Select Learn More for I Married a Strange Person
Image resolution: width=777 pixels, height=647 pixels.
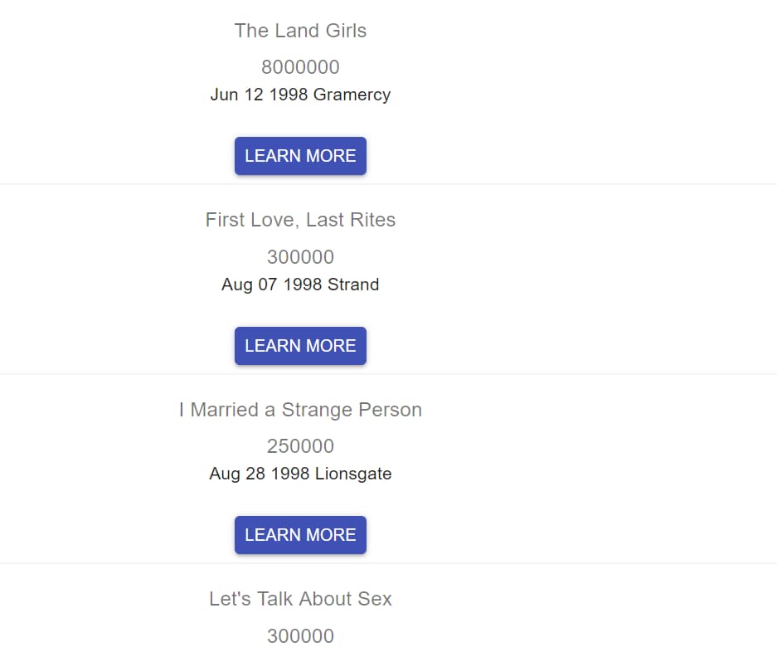point(300,535)
